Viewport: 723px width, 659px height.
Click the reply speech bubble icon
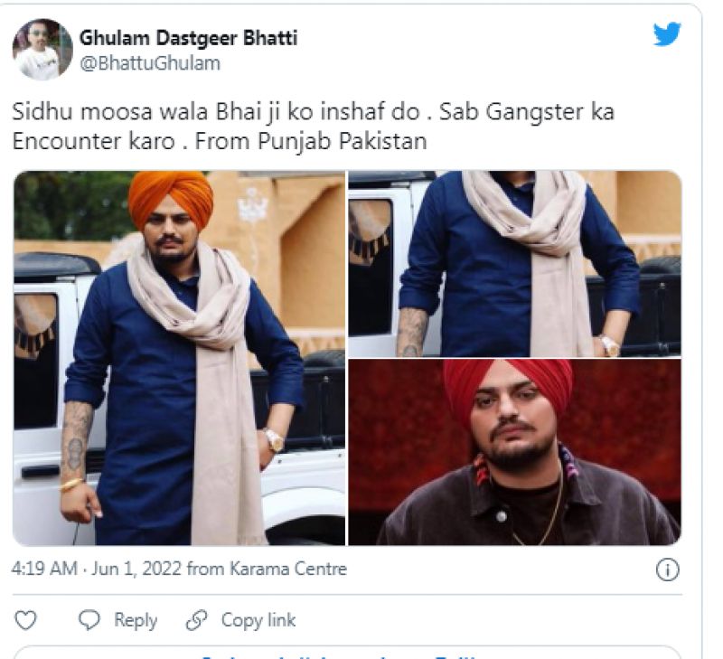[89, 620]
